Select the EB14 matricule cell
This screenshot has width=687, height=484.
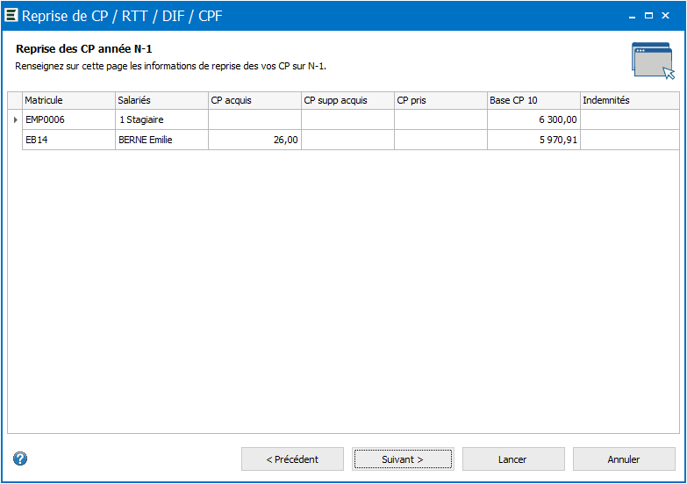pos(68,140)
